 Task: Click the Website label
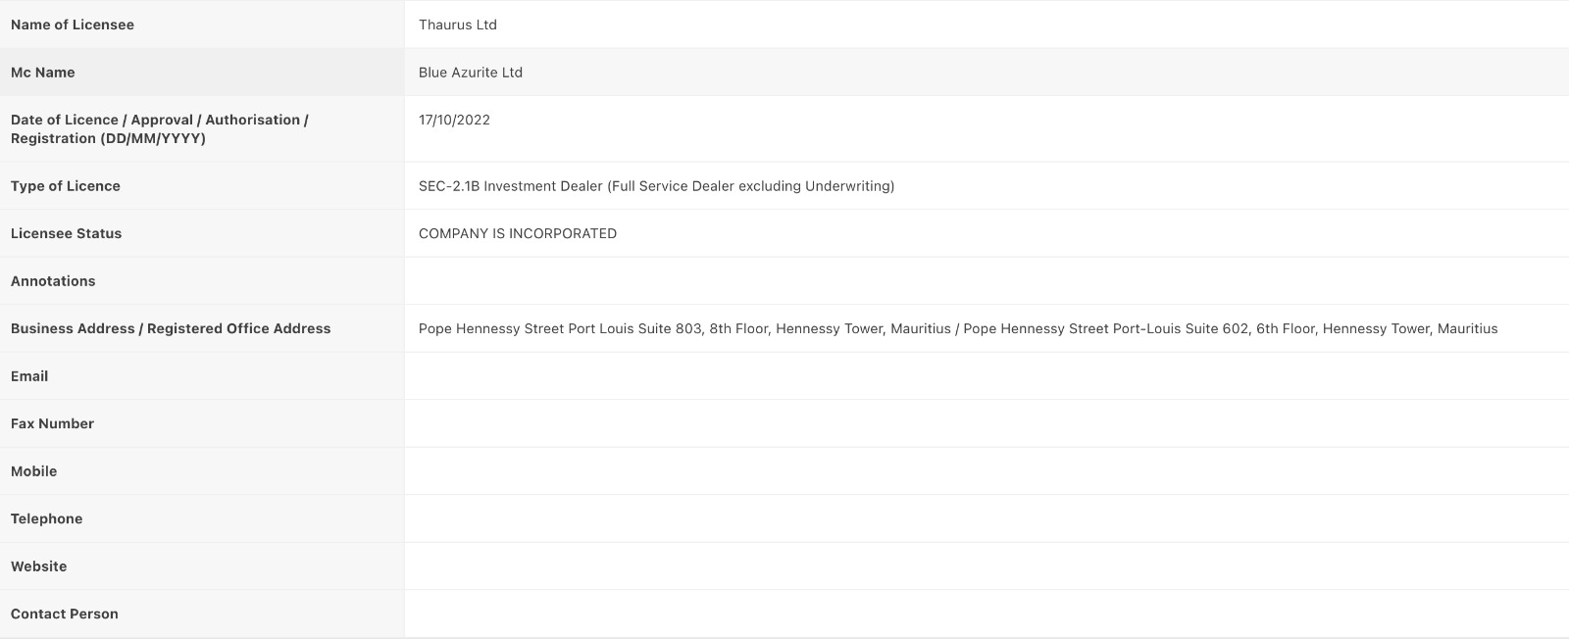(39, 566)
